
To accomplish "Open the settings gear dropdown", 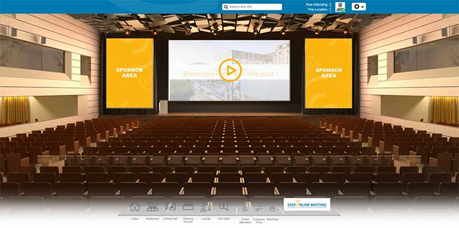I will [359, 7].
